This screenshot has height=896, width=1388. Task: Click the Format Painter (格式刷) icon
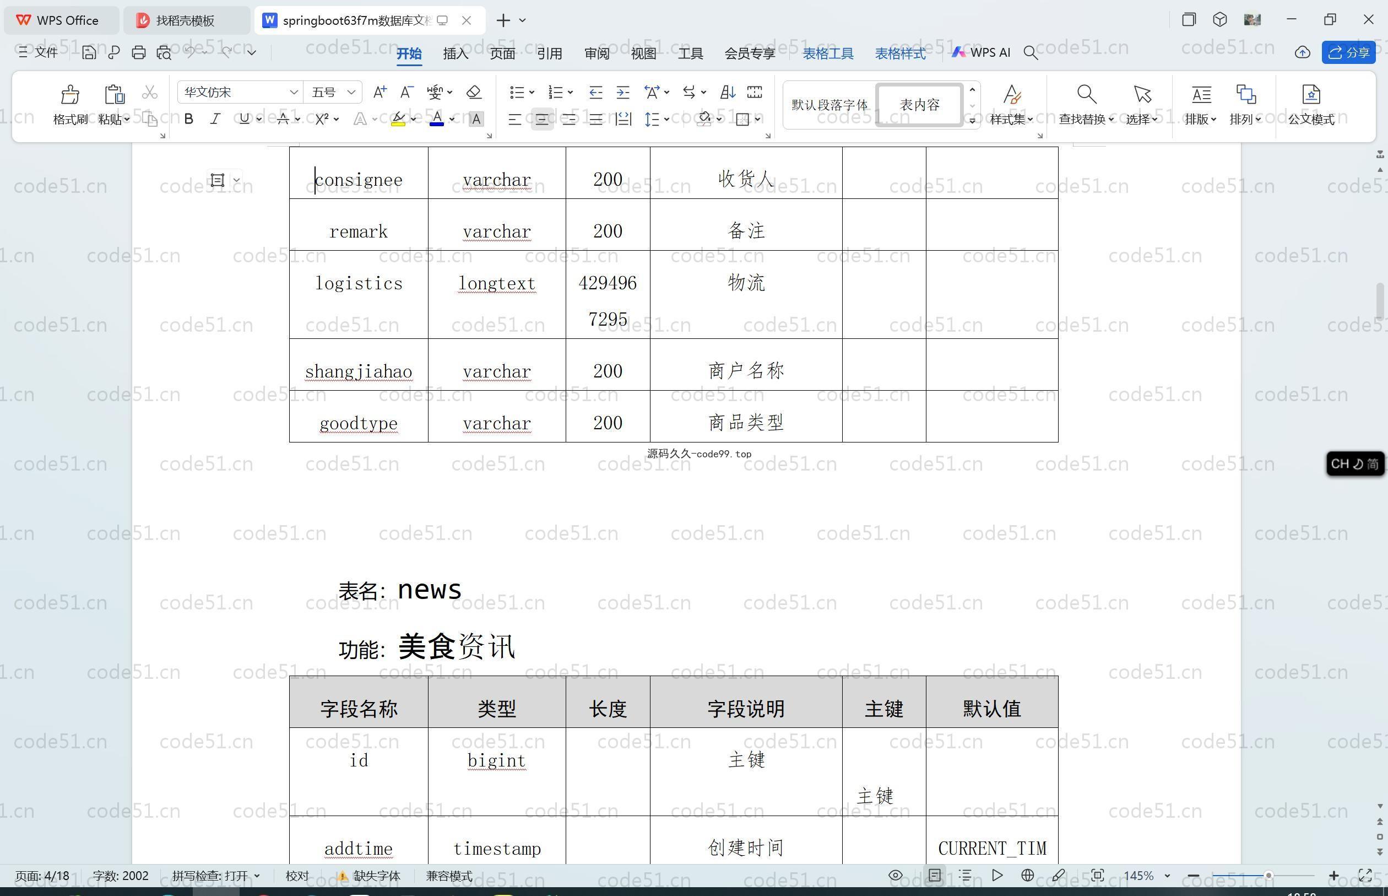click(x=70, y=94)
